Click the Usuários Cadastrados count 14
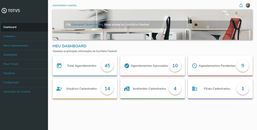Screen dimensions: 257x130 pos(107,89)
